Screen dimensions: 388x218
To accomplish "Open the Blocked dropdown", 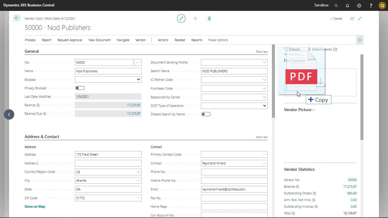I will pos(108,80).
